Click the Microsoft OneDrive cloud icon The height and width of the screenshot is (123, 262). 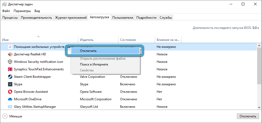(x=10, y=99)
